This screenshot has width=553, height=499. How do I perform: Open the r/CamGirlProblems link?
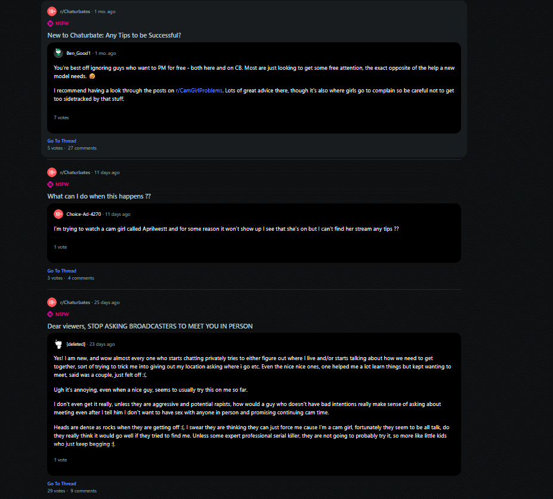coord(199,91)
